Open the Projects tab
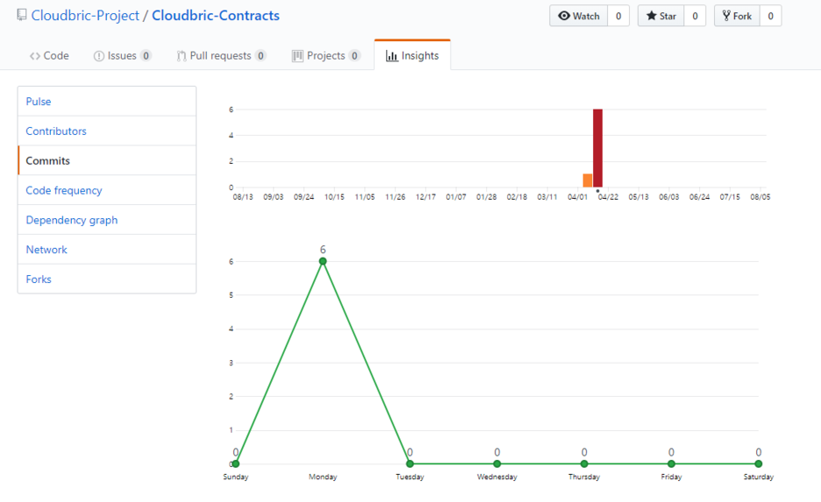 pyautogui.click(x=325, y=55)
